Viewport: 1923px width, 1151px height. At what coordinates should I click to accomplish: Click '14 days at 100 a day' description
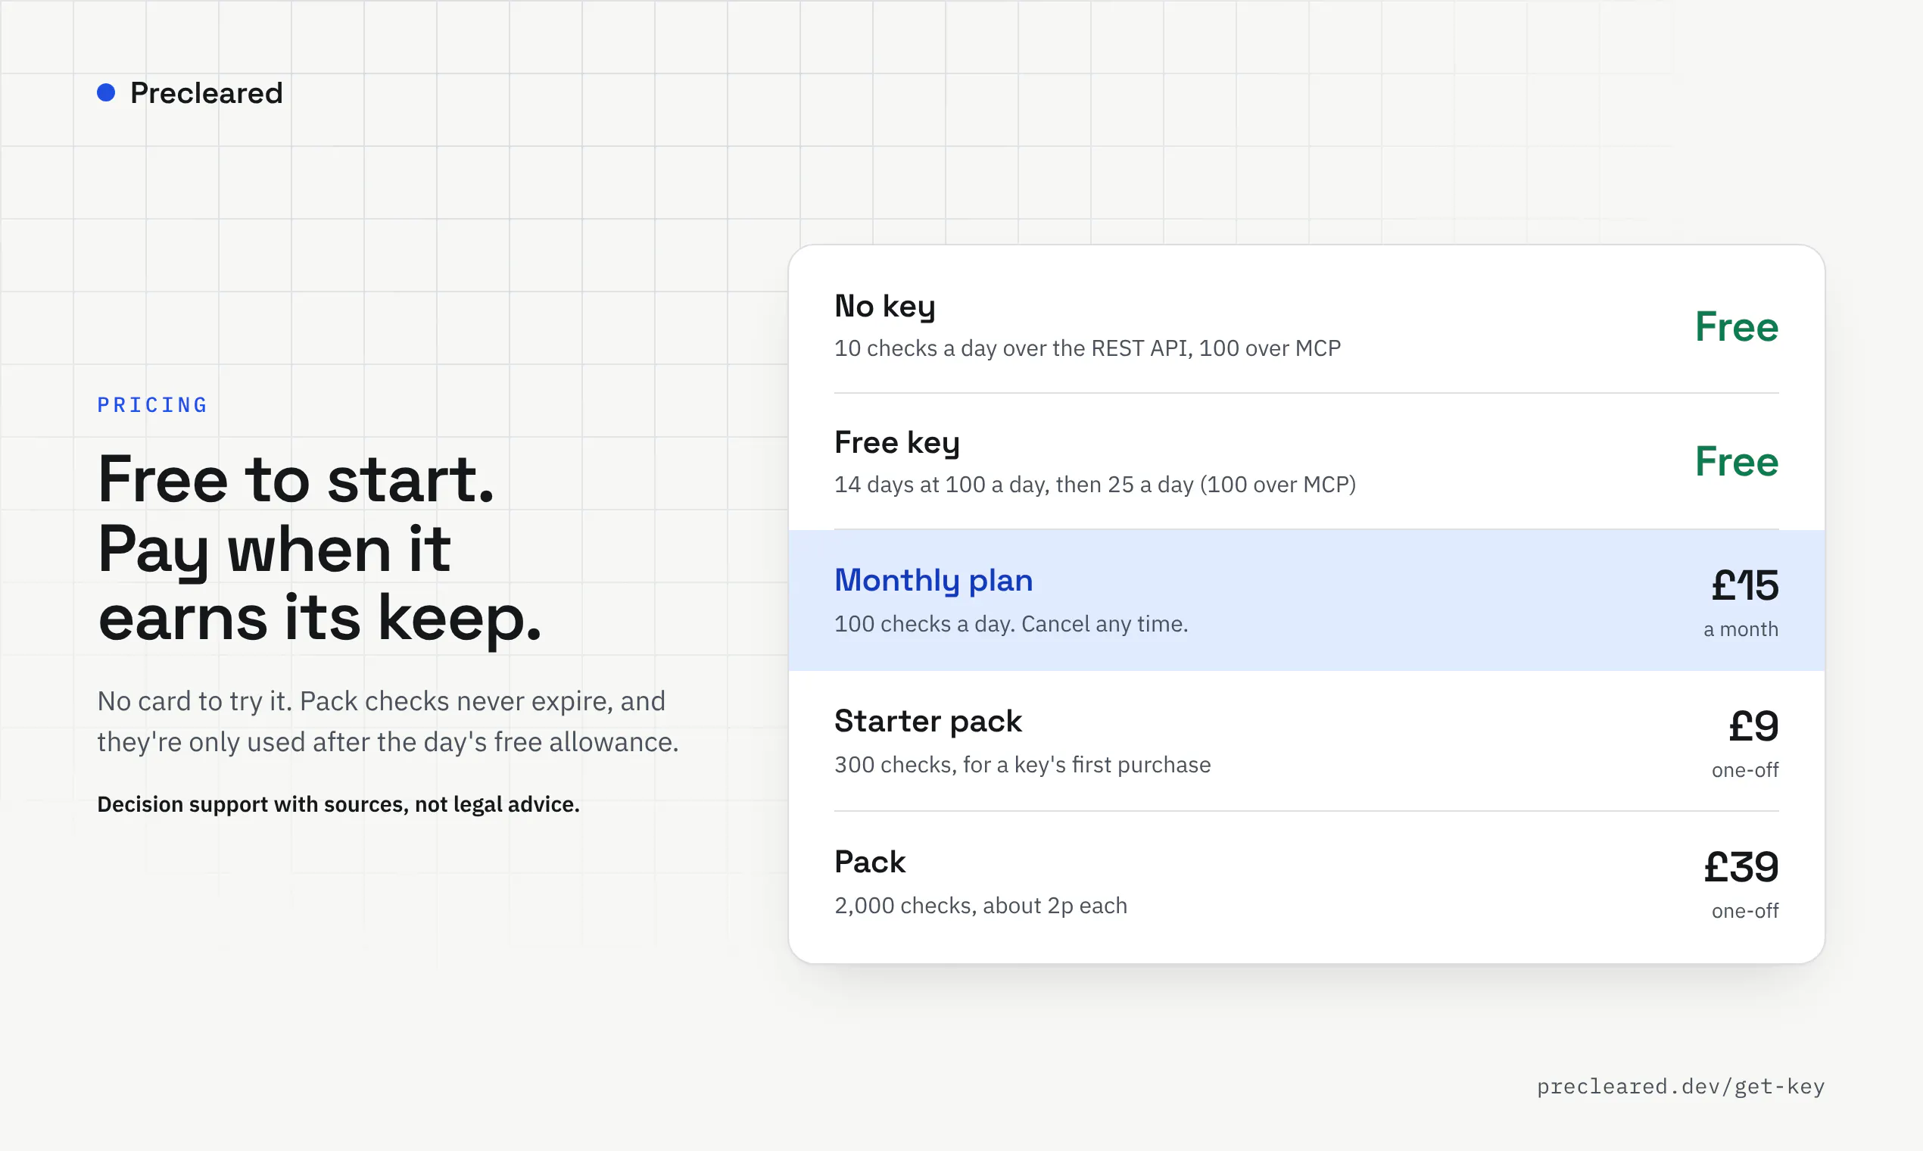(1095, 485)
